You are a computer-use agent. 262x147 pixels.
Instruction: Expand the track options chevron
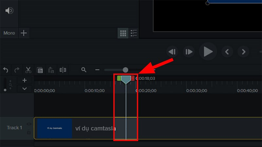[x=25, y=89]
